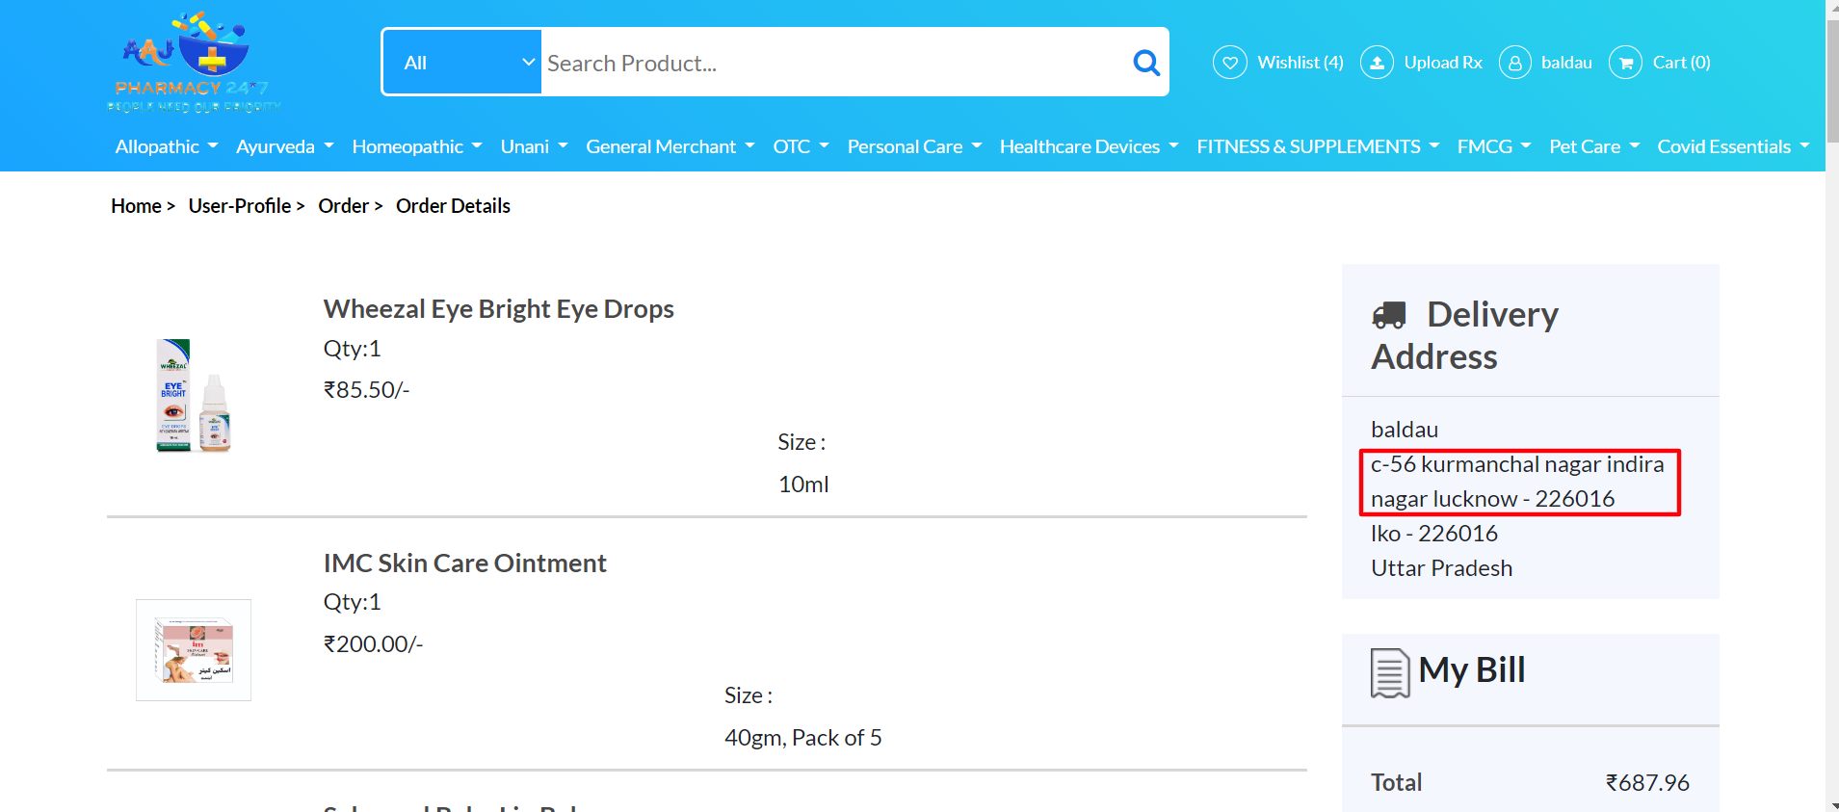Open the baldau user profile icon
The height and width of the screenshot is (812, 1839).
point(1514,63)
